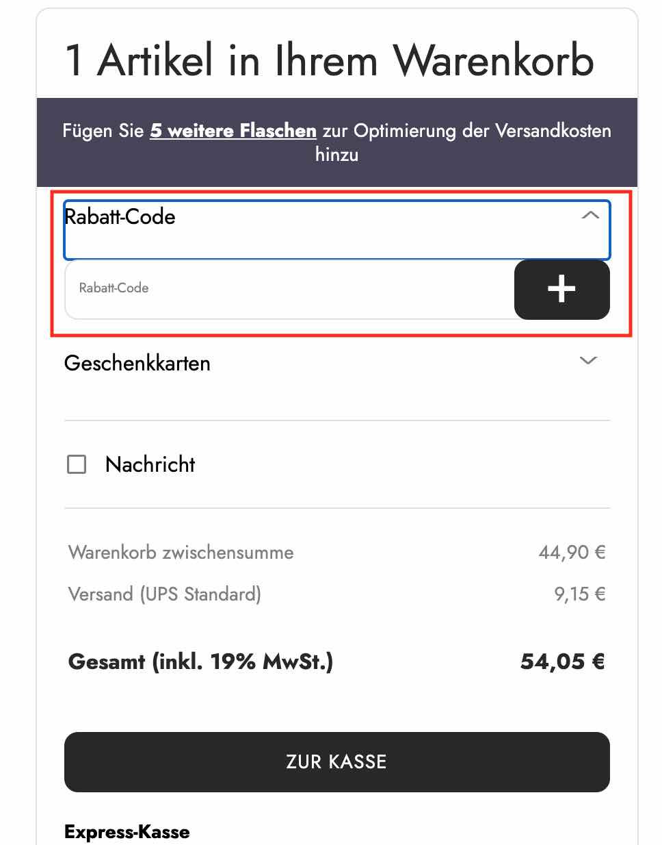This screenshot has width=662, height=845.
Task: Check the box next to Nachricht
Action: 77,464
